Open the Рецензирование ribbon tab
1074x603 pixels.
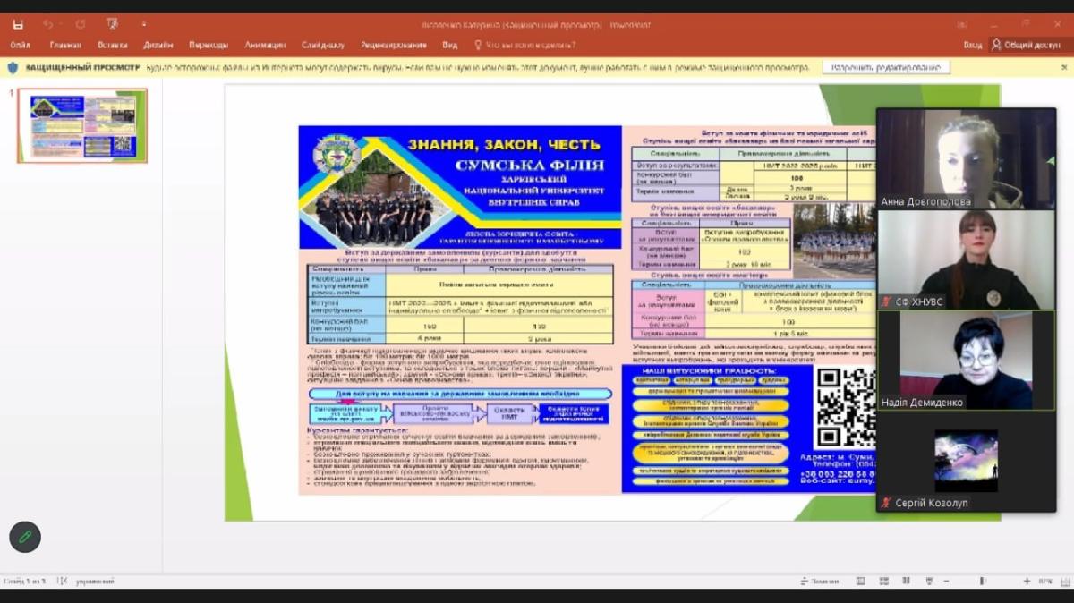395,45
